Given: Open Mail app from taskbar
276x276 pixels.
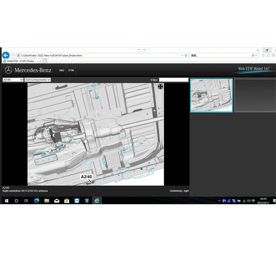Looking at the screenshot, I should coord(57,201).
